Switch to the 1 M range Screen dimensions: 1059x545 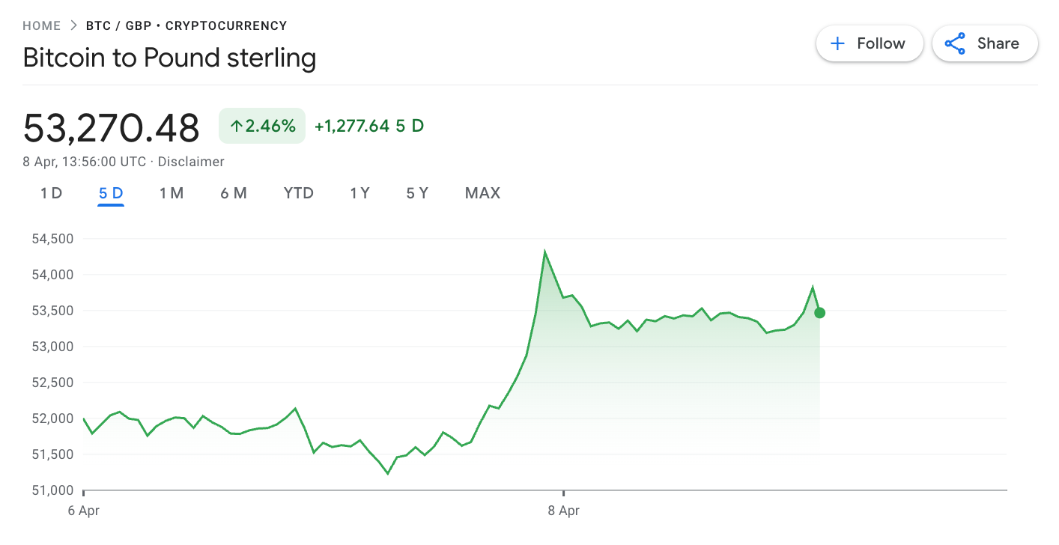pos(172,193)
